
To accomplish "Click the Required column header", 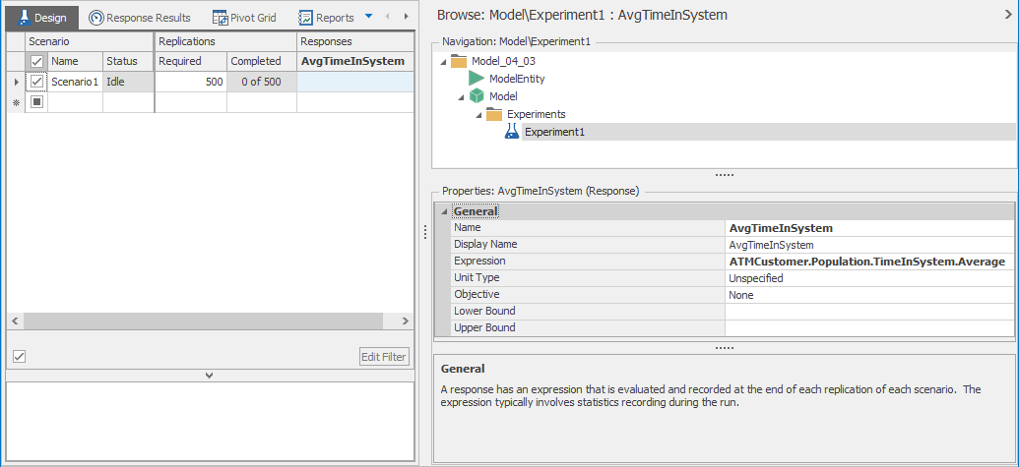I will coord(191,61).
